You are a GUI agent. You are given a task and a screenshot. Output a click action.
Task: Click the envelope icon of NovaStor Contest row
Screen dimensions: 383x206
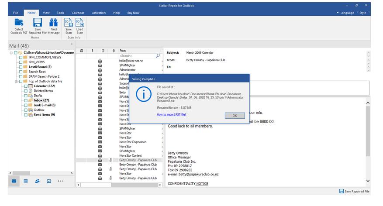pos(100,155)
